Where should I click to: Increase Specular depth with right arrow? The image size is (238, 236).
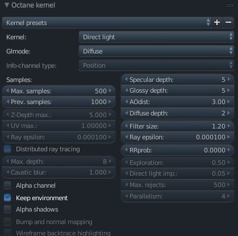[229, 79]
